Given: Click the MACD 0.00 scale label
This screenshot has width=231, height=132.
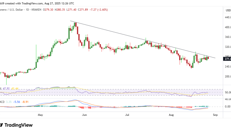Looking at the screenshot, I should point(227,107).
